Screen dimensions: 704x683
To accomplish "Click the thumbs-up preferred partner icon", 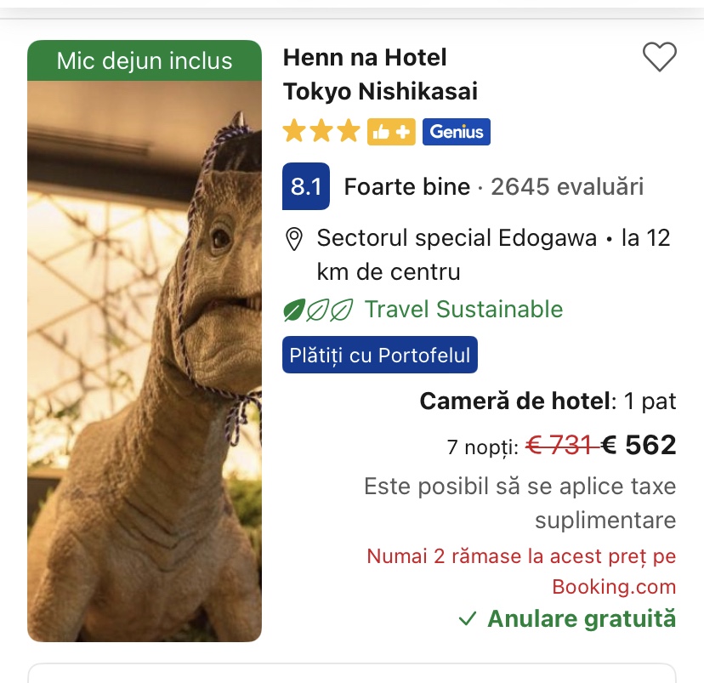I will click(391, 132).
